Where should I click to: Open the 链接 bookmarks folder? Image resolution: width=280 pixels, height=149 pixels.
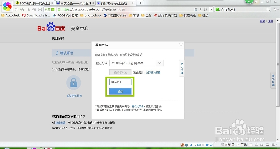click(x=203, y=15)
